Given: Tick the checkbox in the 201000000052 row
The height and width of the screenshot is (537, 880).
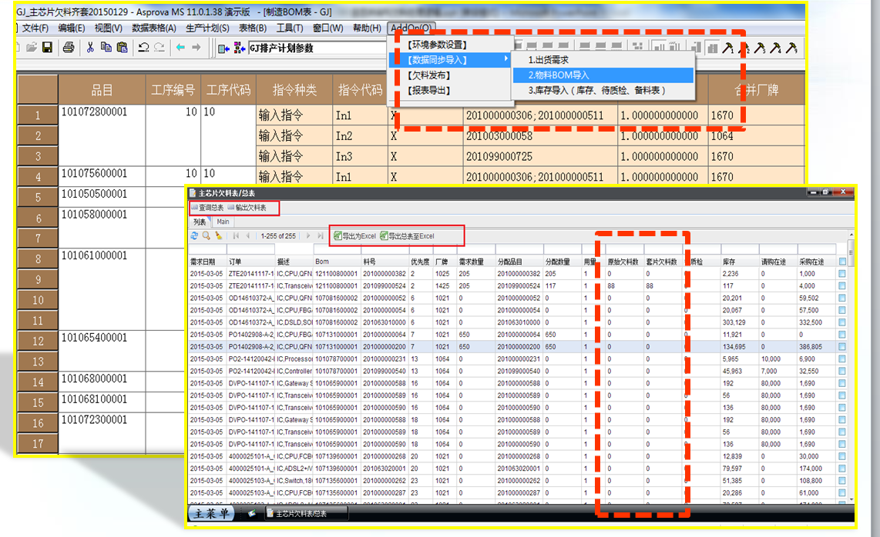Looking at the screenshot, I should [841, 299].
